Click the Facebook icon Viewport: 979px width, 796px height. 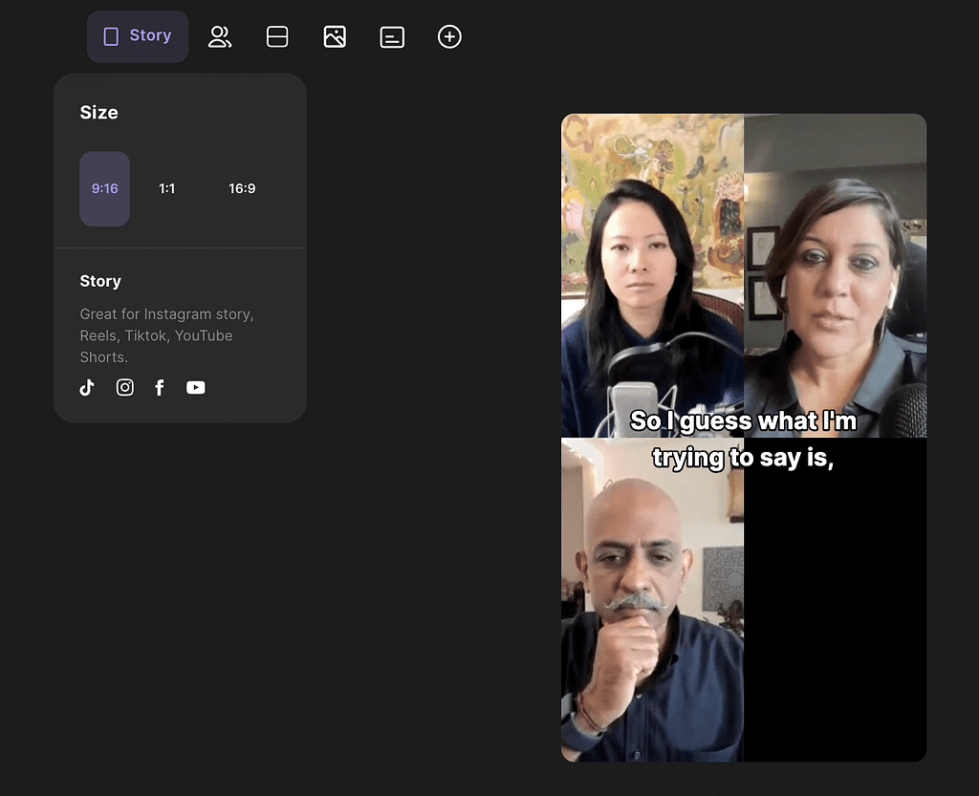click(160, 387)
